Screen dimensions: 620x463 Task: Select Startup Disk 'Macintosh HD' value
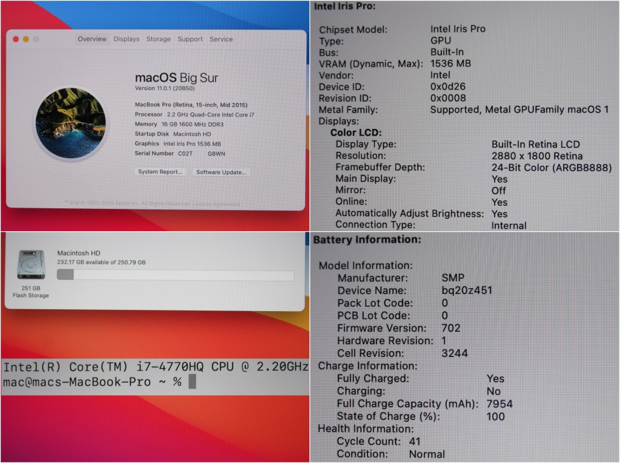pos(192,134)
